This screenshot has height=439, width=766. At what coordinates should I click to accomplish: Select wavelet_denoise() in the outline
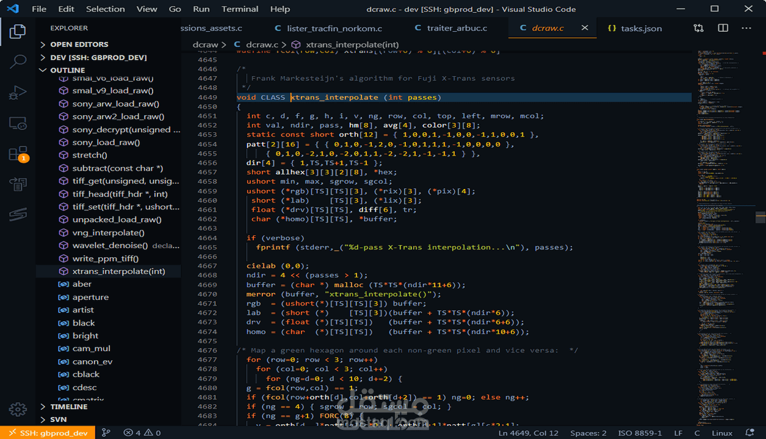coord(110,245)
